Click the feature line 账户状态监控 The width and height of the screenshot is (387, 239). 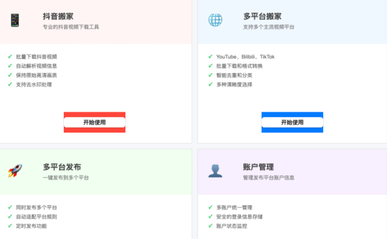(x=231, y=226)
